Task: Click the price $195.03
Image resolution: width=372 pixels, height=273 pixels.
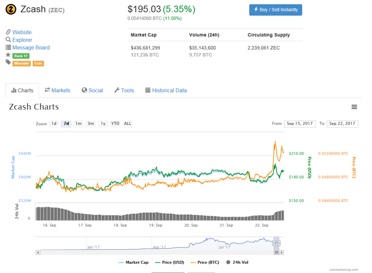Action: pyautogui.click(x=144, y=9)
